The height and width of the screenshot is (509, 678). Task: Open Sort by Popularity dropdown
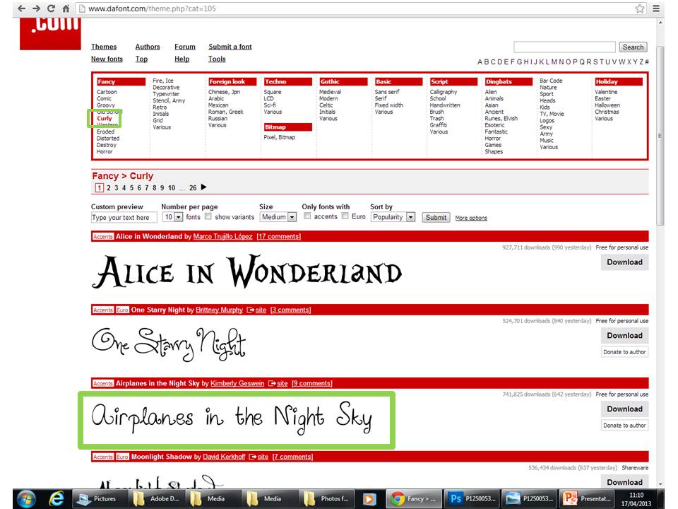point(393,217)
